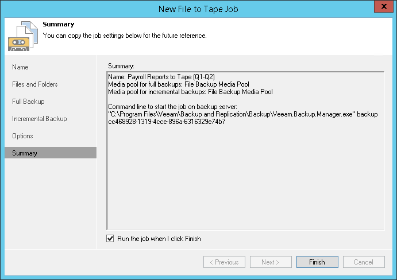Image resolution: width=397 pixels, height=280 pixels.
Task: Click the Veeam.Backup.Manager.exe command line text
Action: 242,114
